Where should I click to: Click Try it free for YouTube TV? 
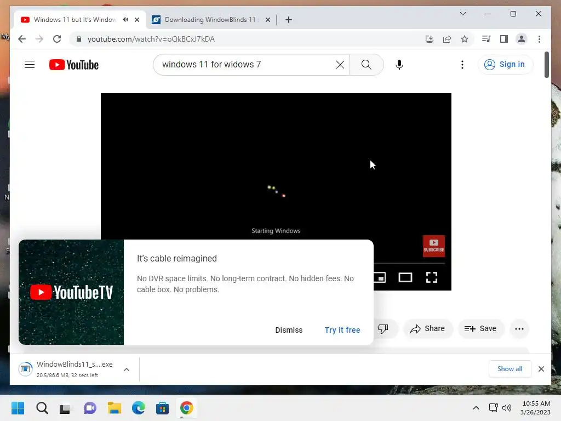342,330
